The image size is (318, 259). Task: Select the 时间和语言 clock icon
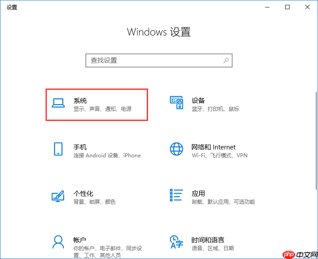pyautogui.click(x=177, y=242)
